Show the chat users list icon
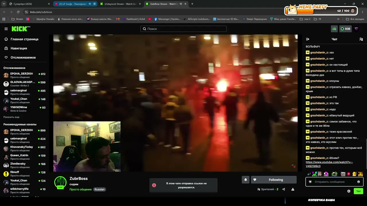This screenshot has width=367, height=206. (x=361, y=39)
